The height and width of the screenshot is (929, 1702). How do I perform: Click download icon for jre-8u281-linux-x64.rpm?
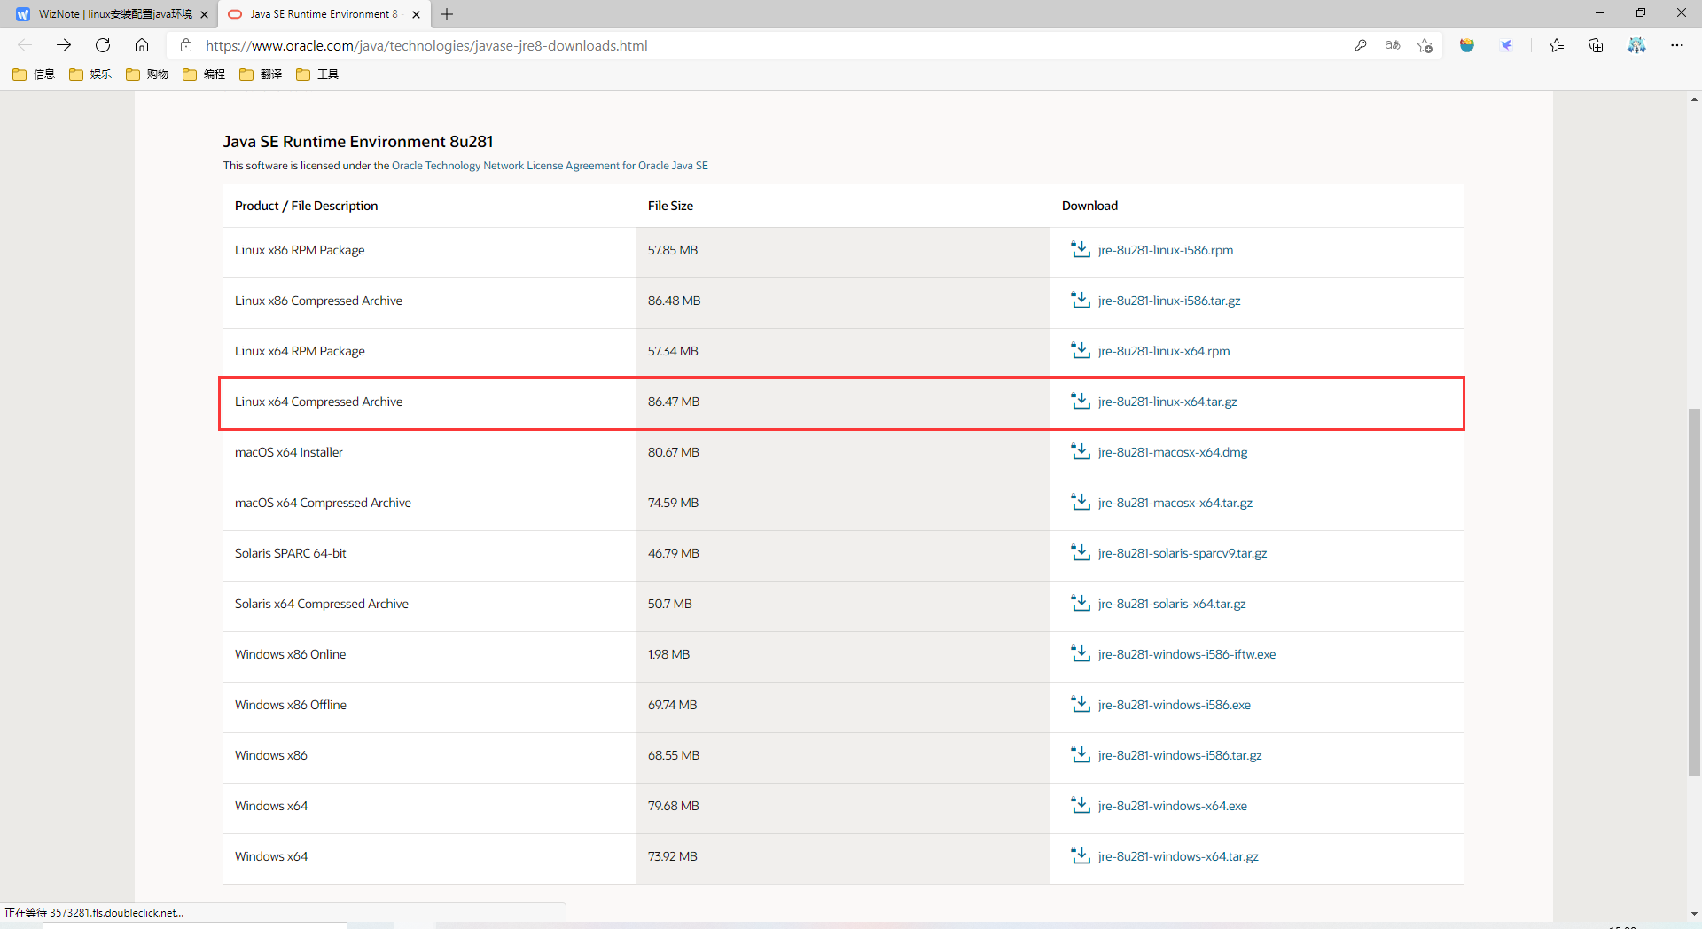click(1080, 350)
